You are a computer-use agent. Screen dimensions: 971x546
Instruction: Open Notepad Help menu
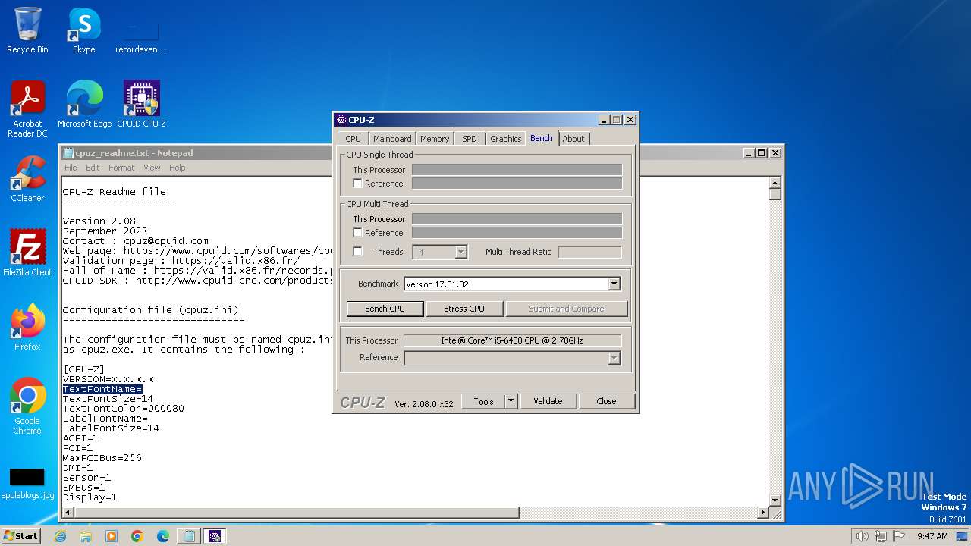coord(177,168)
